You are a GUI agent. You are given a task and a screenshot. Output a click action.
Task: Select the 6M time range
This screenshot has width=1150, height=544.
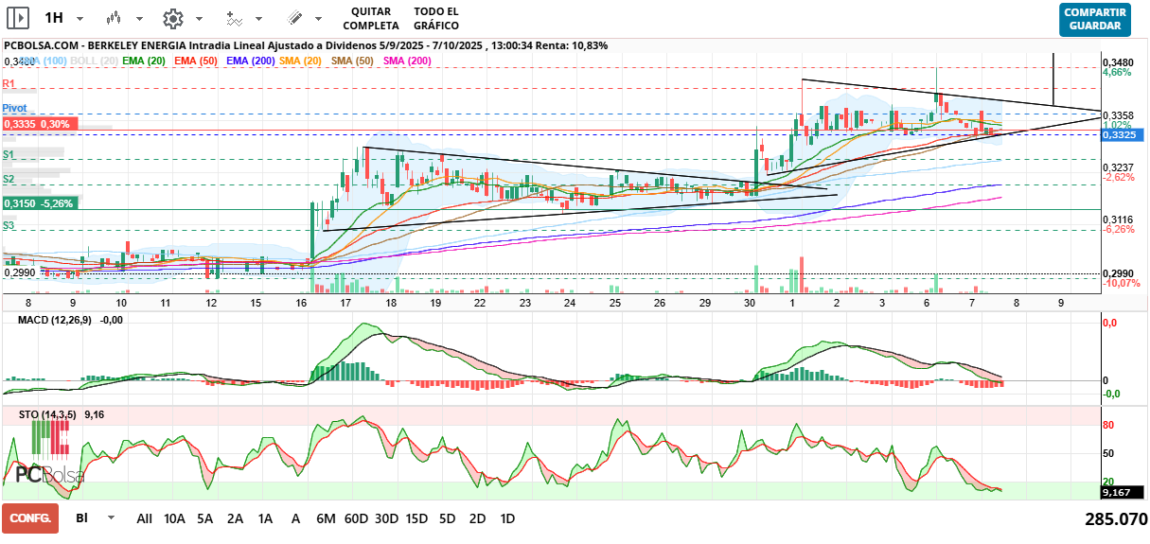click(326, 518)
